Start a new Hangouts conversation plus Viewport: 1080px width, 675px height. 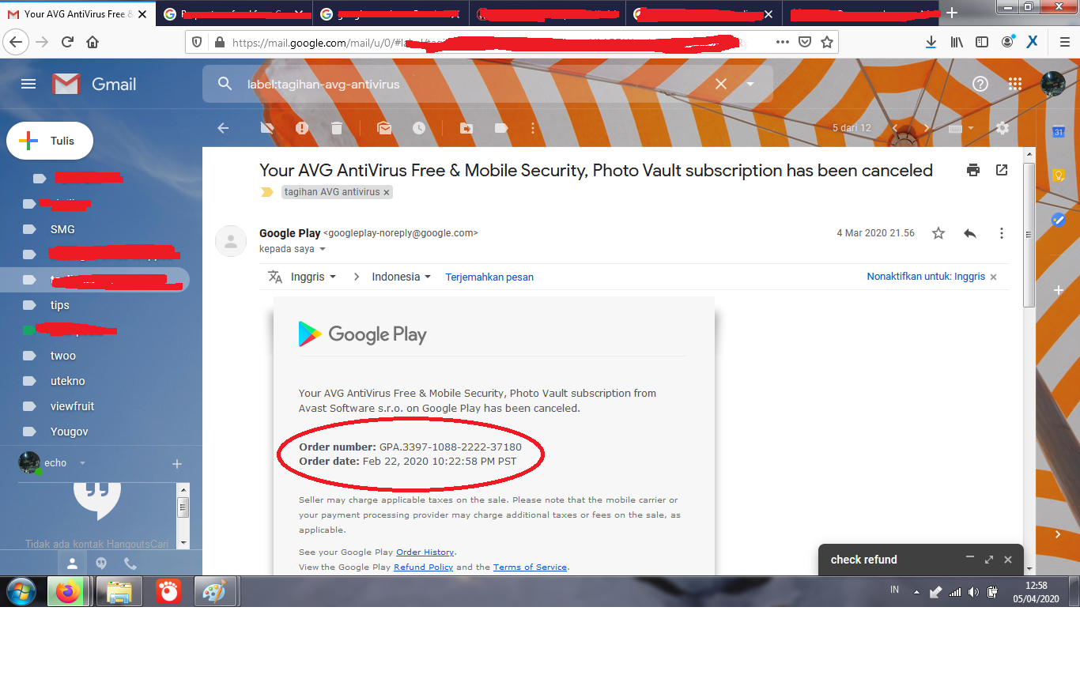[x=177, y=464]
